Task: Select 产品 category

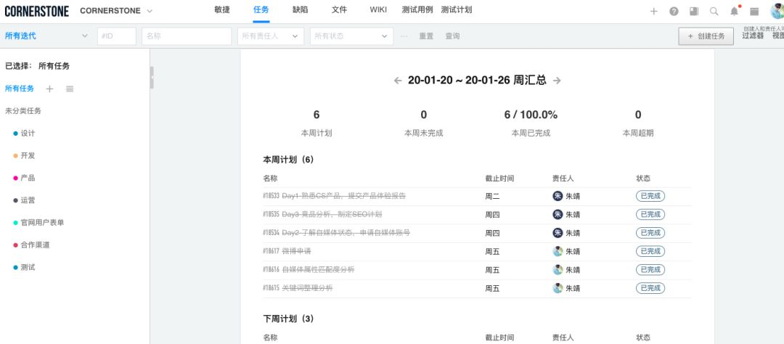Action: point(28,178)
